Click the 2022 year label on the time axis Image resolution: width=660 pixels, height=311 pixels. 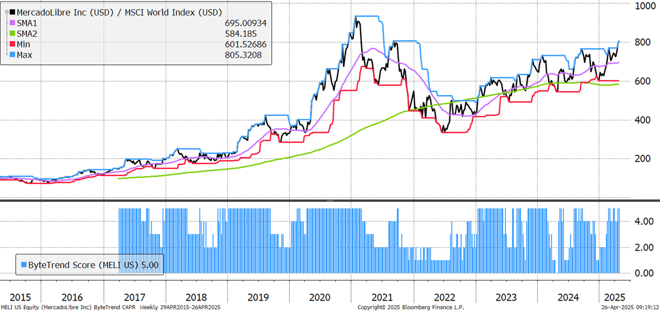pyautogui.click(x=444, y=297)
